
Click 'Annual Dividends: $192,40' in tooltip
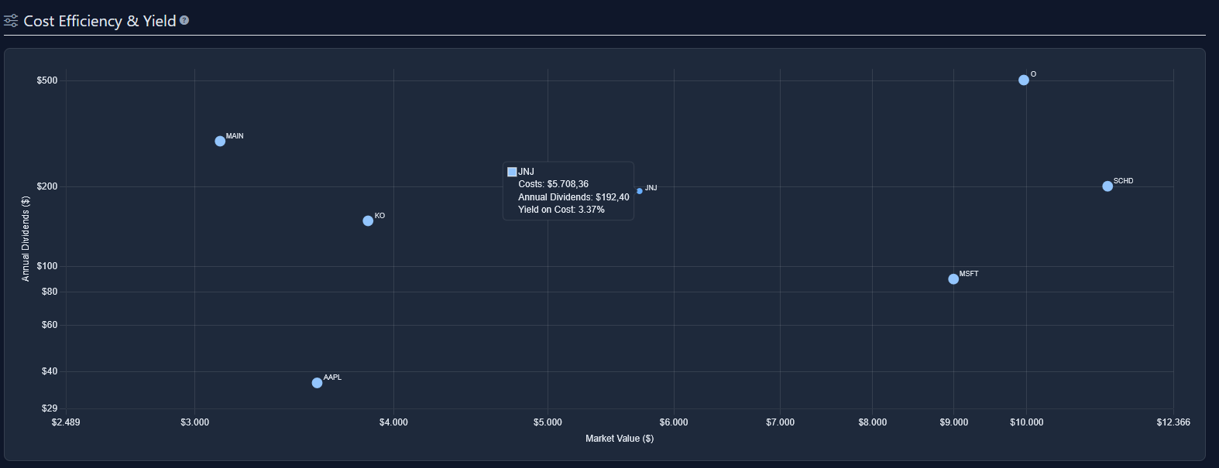click(x=574, y=197)
